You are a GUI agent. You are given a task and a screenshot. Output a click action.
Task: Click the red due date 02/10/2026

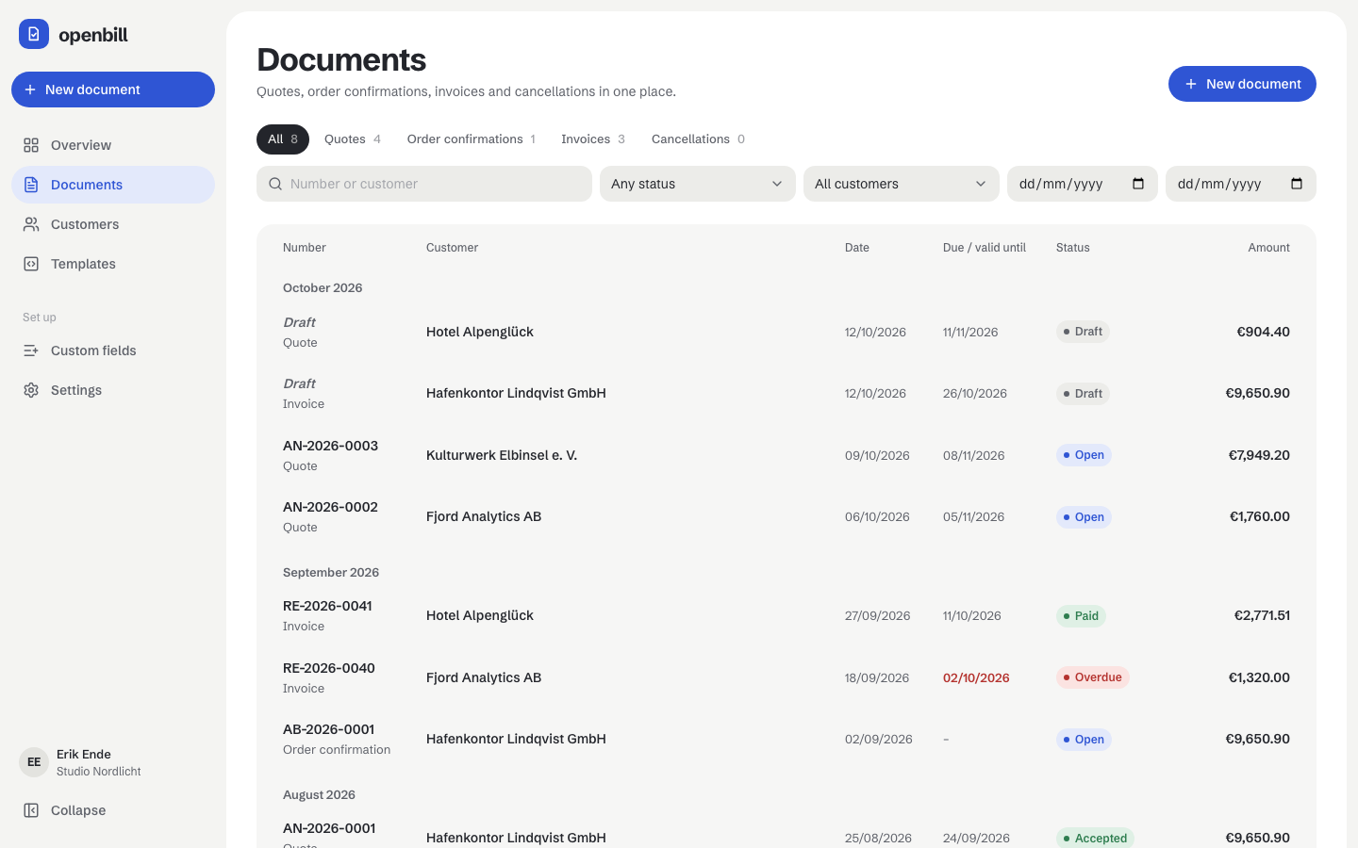pyautogui.click(x=976, y=677)
